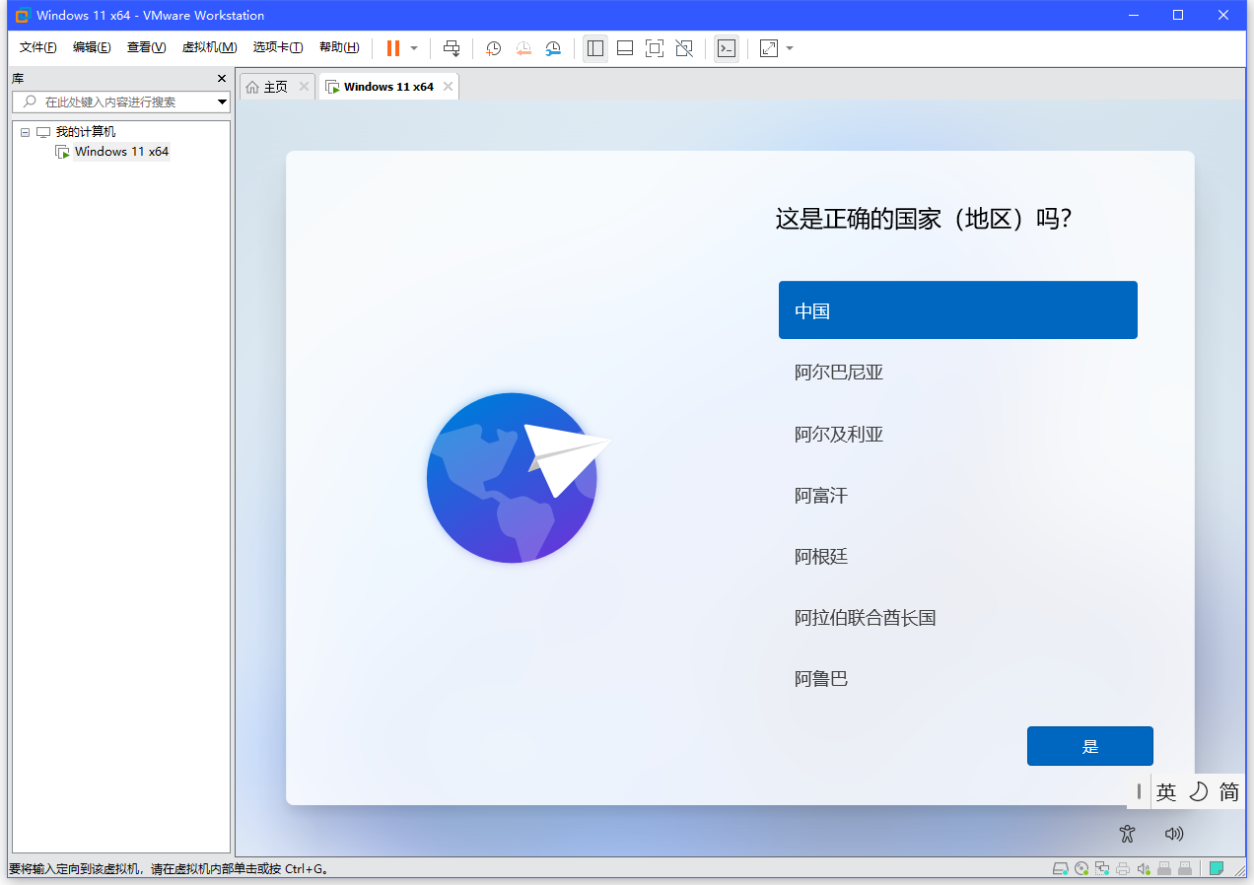Open the 虚拟机(M) menu
Image resolution: width=1254 pixels, height=885 pixels.
point(209,47)
